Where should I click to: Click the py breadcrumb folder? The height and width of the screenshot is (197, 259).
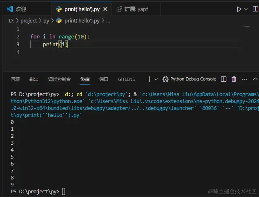[x=46, y=21]
